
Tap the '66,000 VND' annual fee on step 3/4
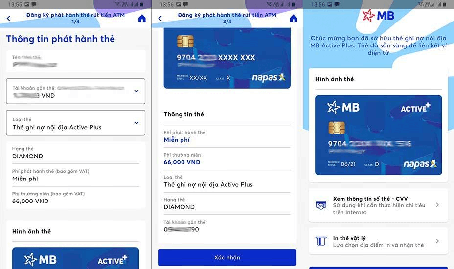[182, 162]
